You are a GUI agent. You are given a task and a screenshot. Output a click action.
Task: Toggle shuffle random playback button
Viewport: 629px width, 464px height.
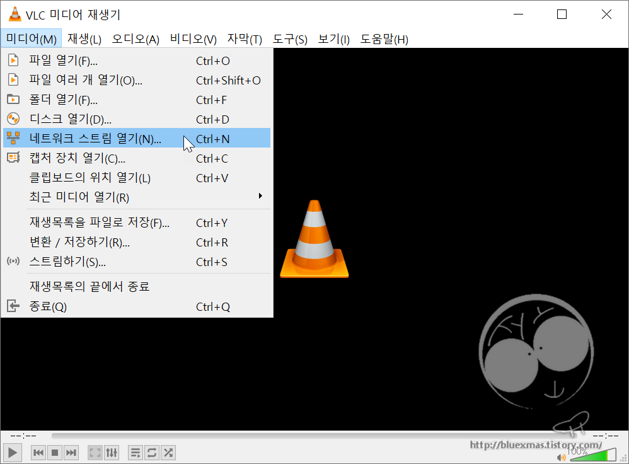click(168, 453)
